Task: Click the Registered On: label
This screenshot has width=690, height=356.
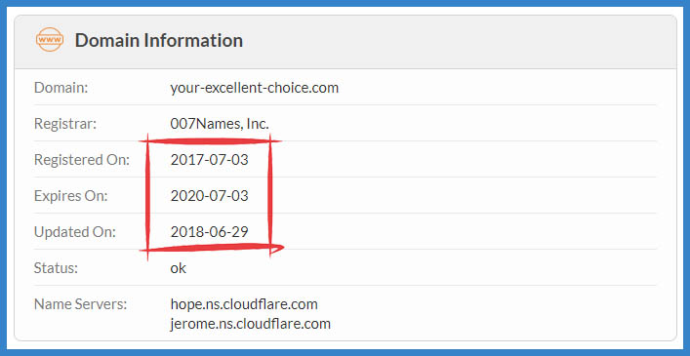Action: tap(82, 160)
